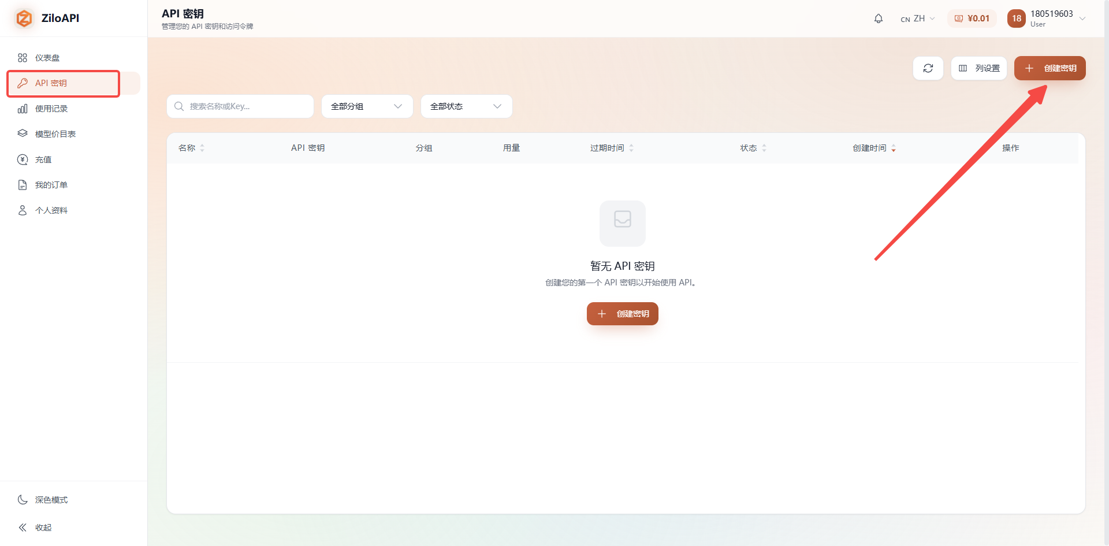Click the columns icon in 列设置
Viewport: 1109px width, 546px height.
963,68
